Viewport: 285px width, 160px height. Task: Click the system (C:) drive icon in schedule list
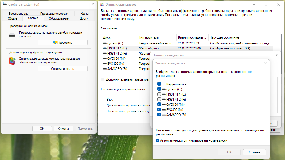163,89
